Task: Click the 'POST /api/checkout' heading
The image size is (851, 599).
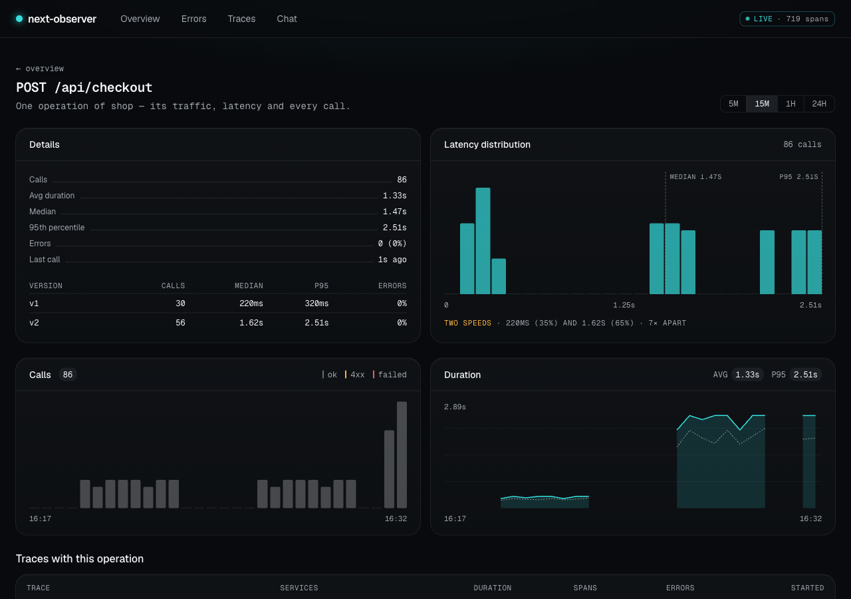Action: click(x=84, y=87)
